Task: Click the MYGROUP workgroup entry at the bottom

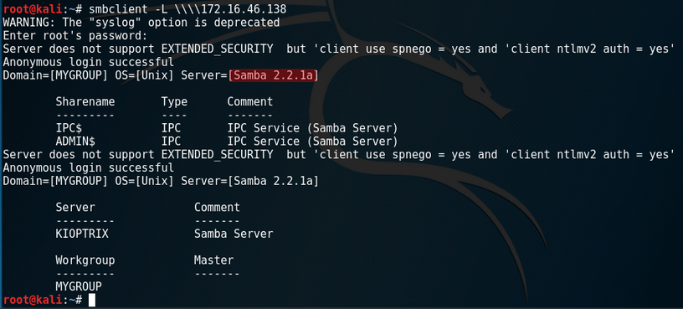Action: point(79,286)
